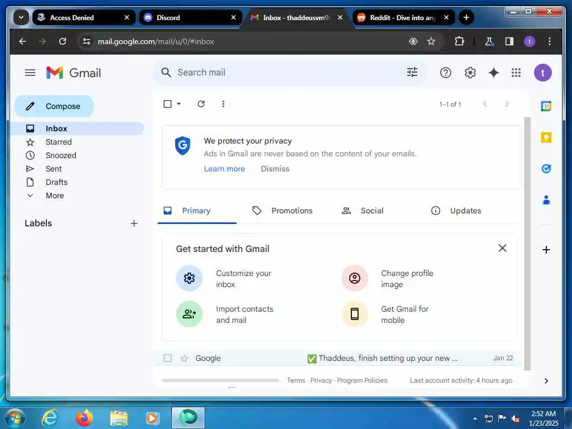Open the Chrome extensions puzzle icon
The height and width of the screenshot is (429, 572).
[x=459, y=41]
